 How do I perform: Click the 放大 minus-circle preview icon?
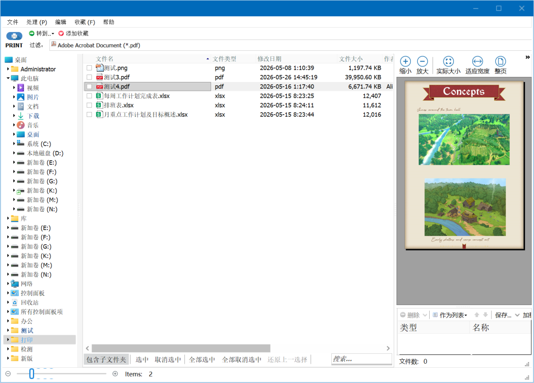pos(422,62)
